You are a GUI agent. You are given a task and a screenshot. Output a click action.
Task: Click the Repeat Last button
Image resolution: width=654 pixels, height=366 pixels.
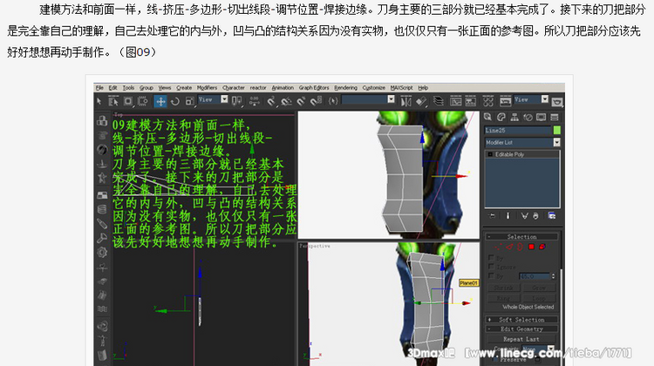[x=521, y=339]
